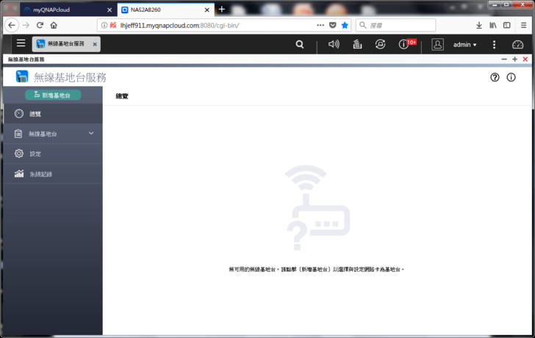Open the user profile avatar icon
The height and width of the screenshot is (338, 535).
[x=437, y=44]
